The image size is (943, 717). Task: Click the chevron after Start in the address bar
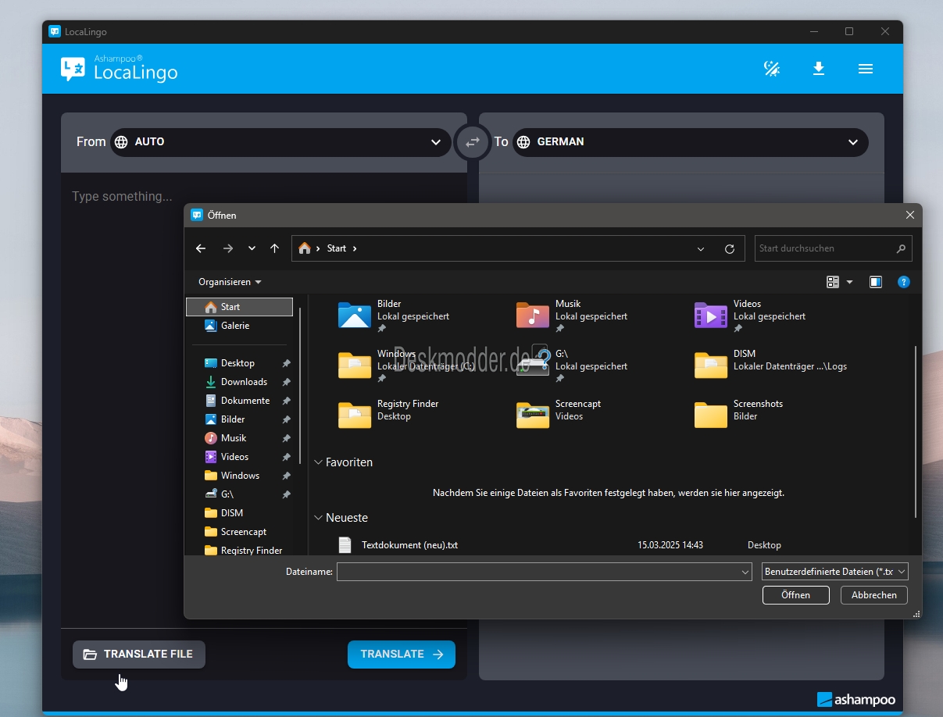click(x=355, y=248)
